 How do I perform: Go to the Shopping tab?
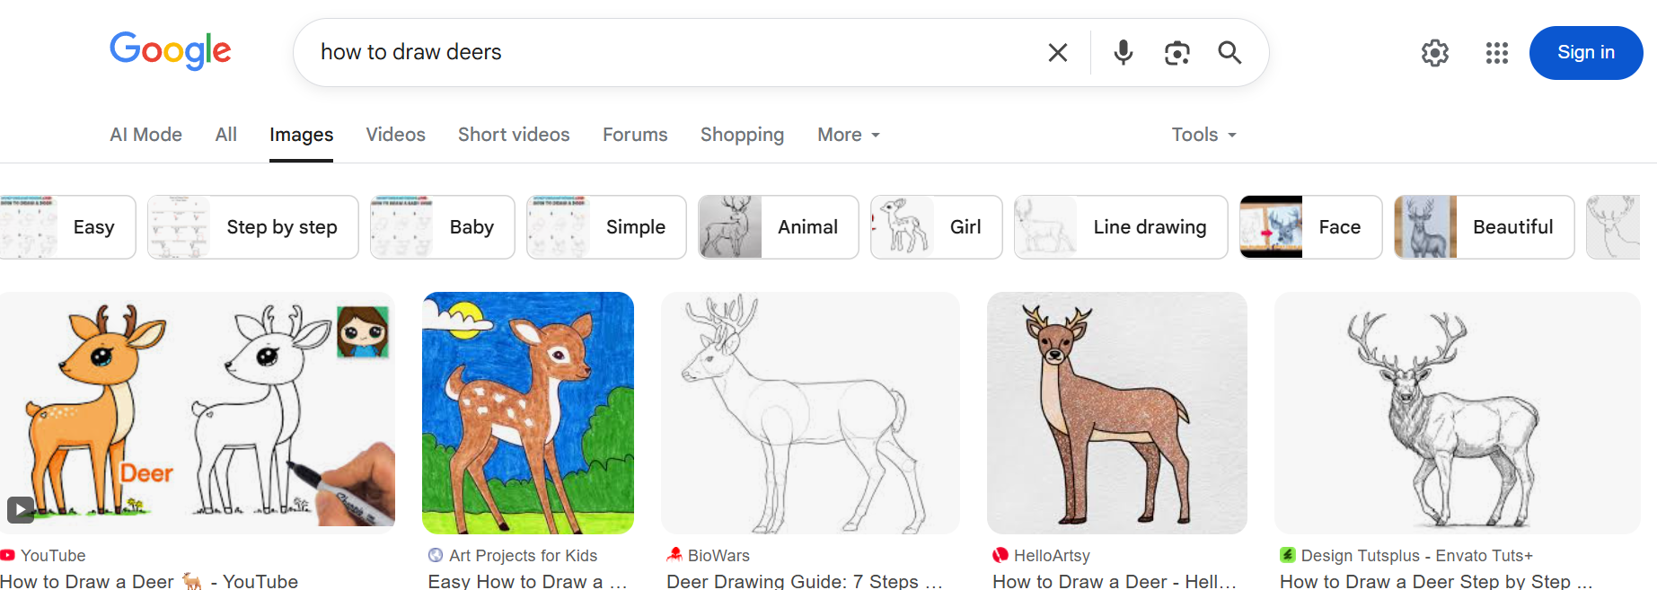[x=742, y=135]
